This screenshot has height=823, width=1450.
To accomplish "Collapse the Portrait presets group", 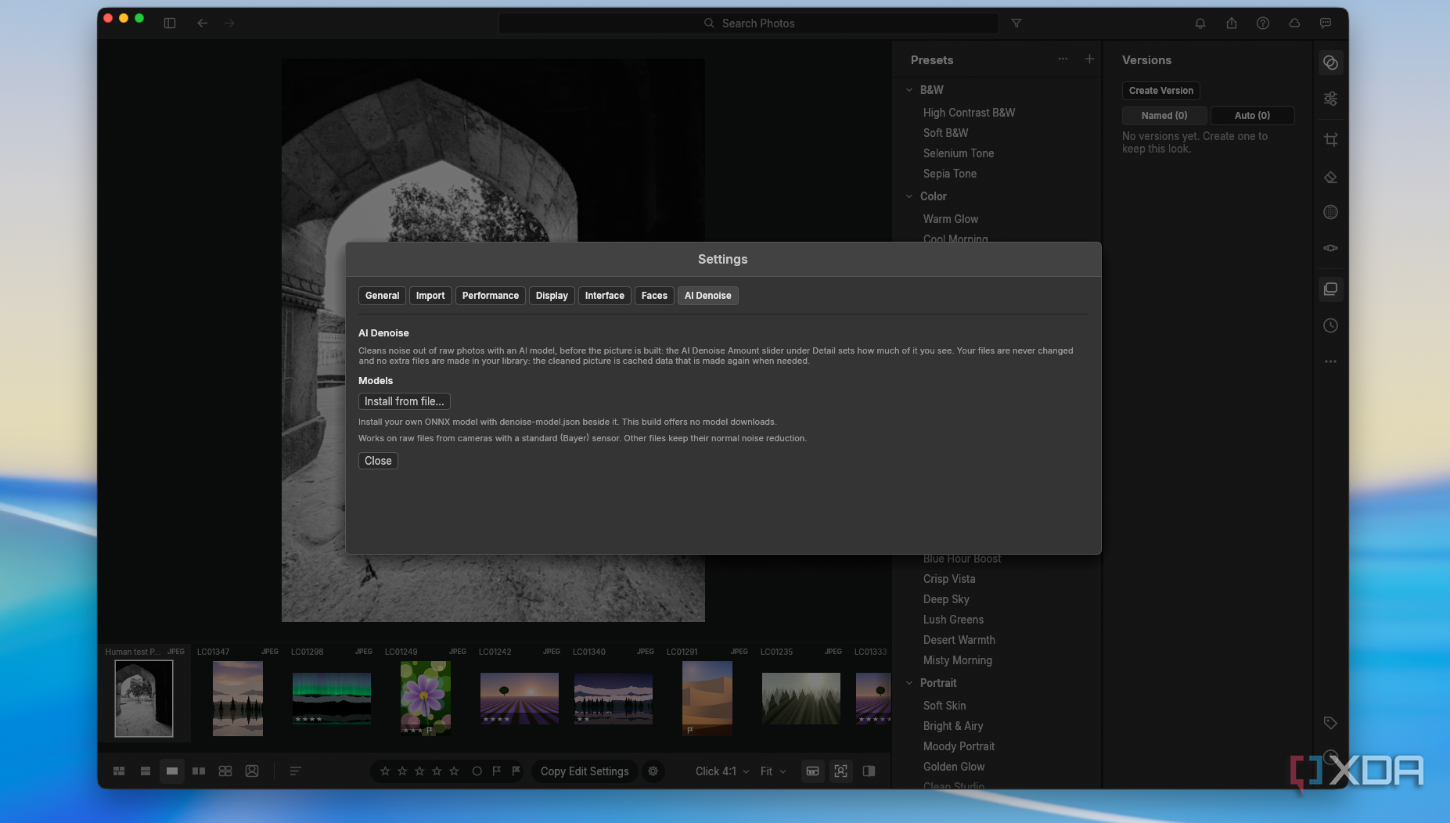I will click(909, 683).
